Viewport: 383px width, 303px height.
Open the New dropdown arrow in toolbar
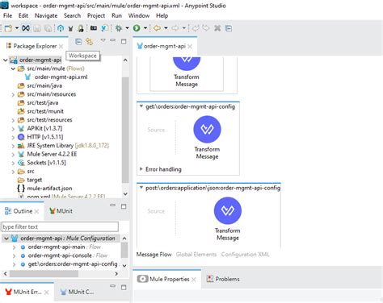coord(16,28)
